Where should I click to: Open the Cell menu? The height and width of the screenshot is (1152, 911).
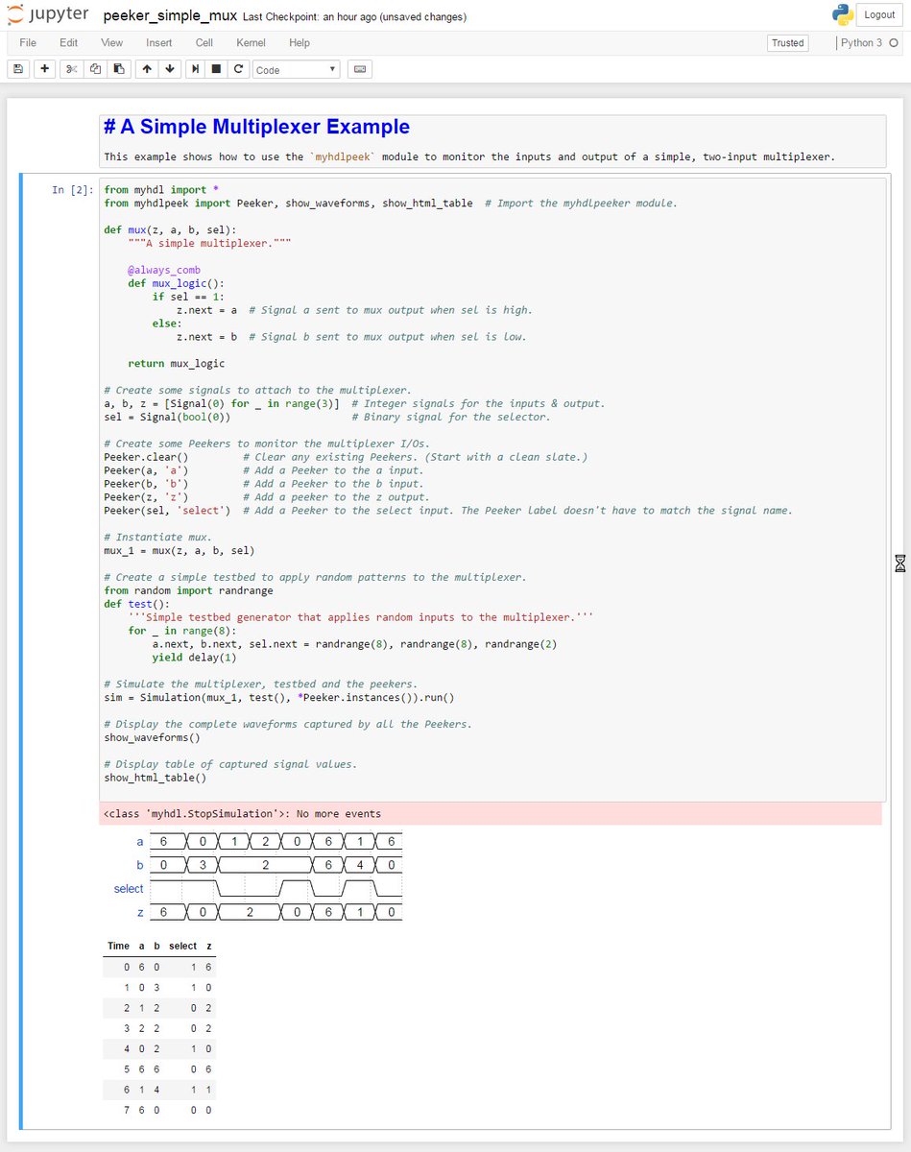[x=204, y=43]
